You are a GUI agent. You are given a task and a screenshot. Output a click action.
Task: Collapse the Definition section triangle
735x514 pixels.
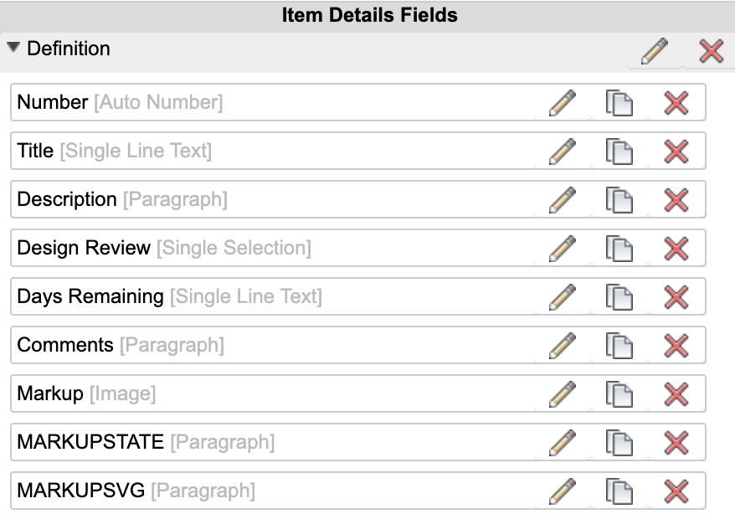coord(13,48)
